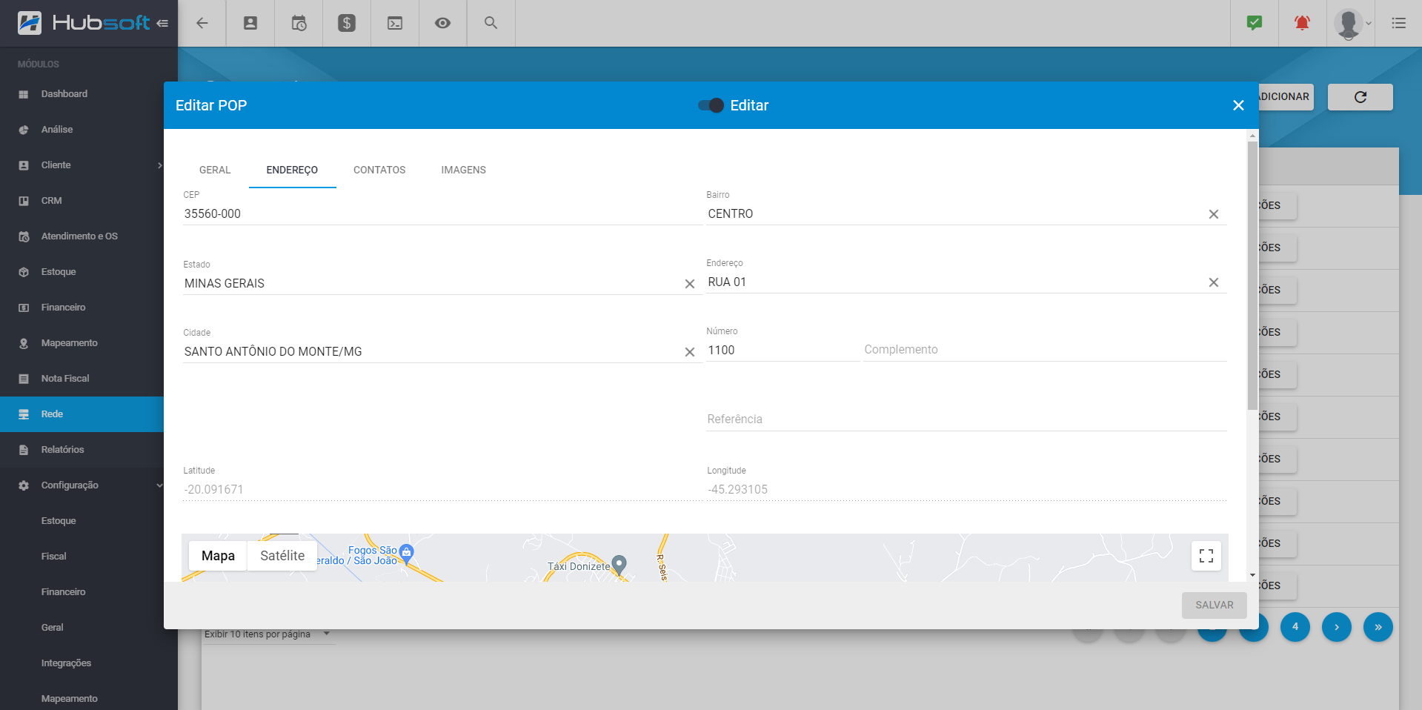Switch map to Satélite view

(282, 556)
